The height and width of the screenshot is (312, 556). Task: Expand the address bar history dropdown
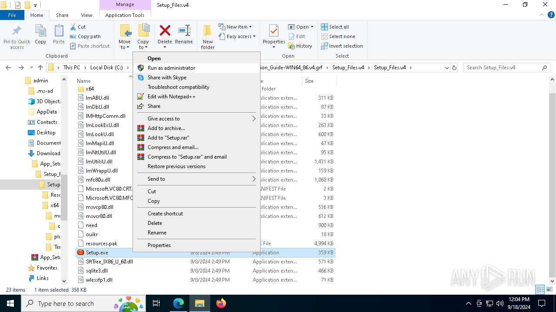(447, 68)
